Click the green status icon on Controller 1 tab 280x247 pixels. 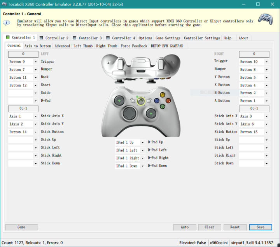click(8, 37)
